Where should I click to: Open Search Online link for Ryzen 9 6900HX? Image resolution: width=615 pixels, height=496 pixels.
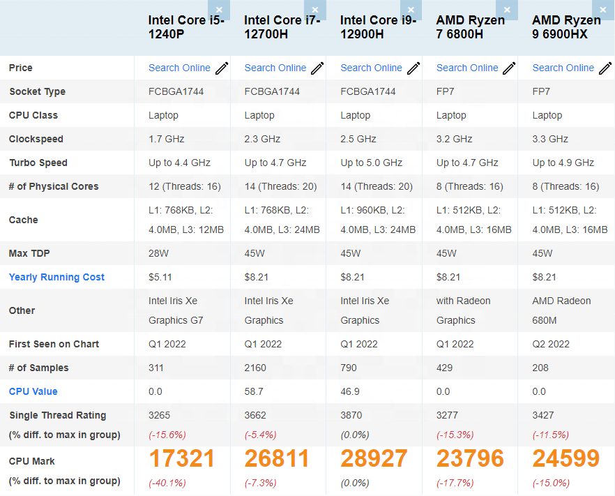pyautogui.click(x=563, y=68)
